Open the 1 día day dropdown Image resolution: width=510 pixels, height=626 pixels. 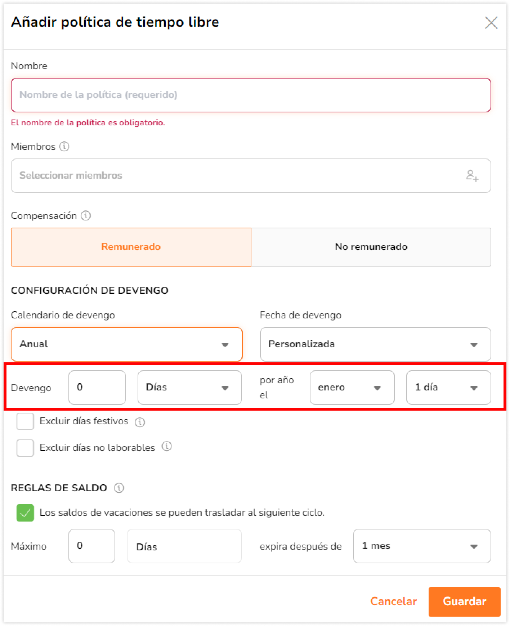tap(448, 388)
